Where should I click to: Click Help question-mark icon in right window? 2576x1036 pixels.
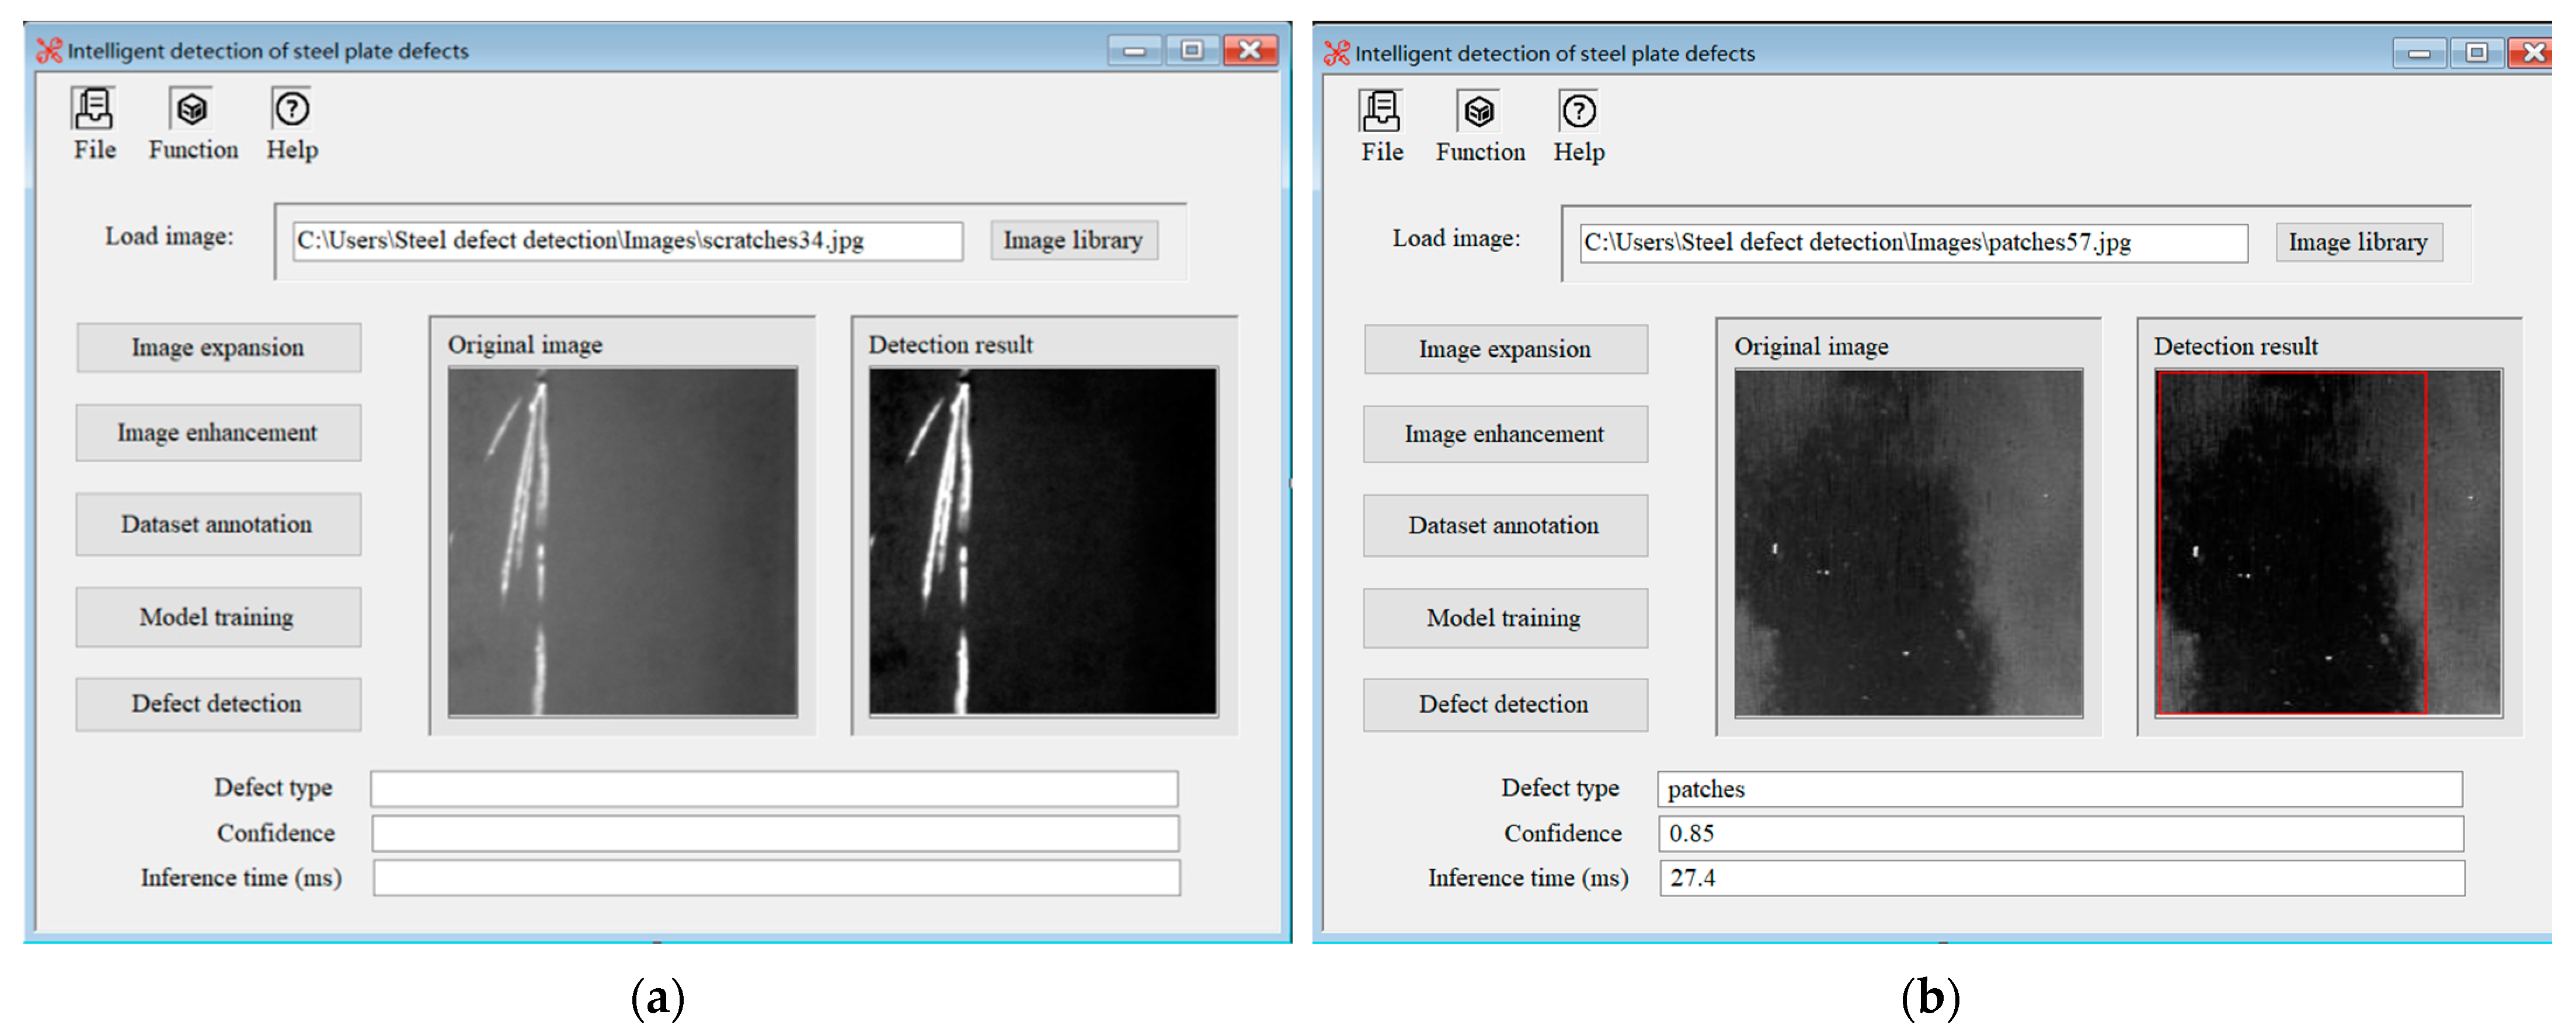coord(1579,111)
